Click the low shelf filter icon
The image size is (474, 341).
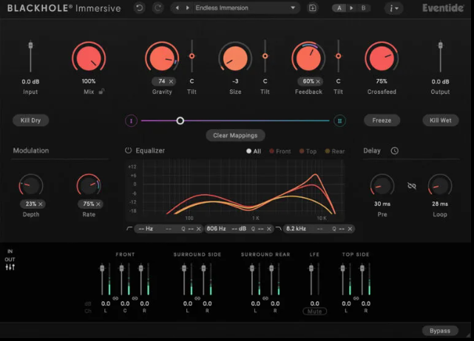coord(129,229)
